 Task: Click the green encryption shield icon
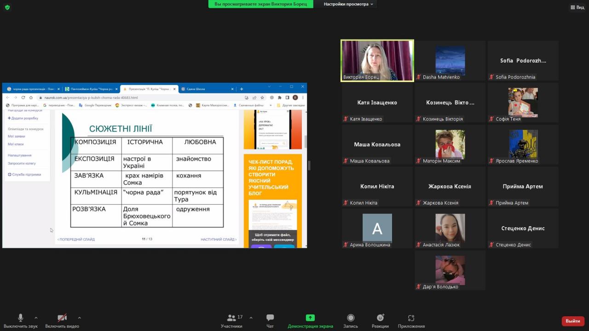pos(7,7)
